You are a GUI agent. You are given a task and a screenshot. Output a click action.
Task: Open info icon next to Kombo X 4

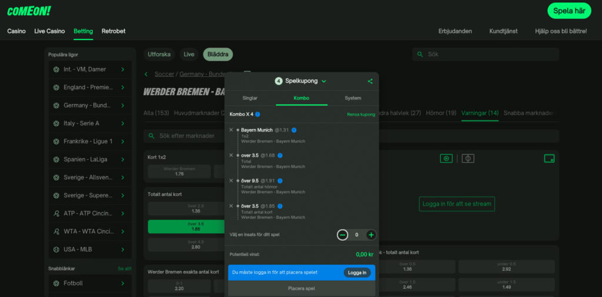257,114
